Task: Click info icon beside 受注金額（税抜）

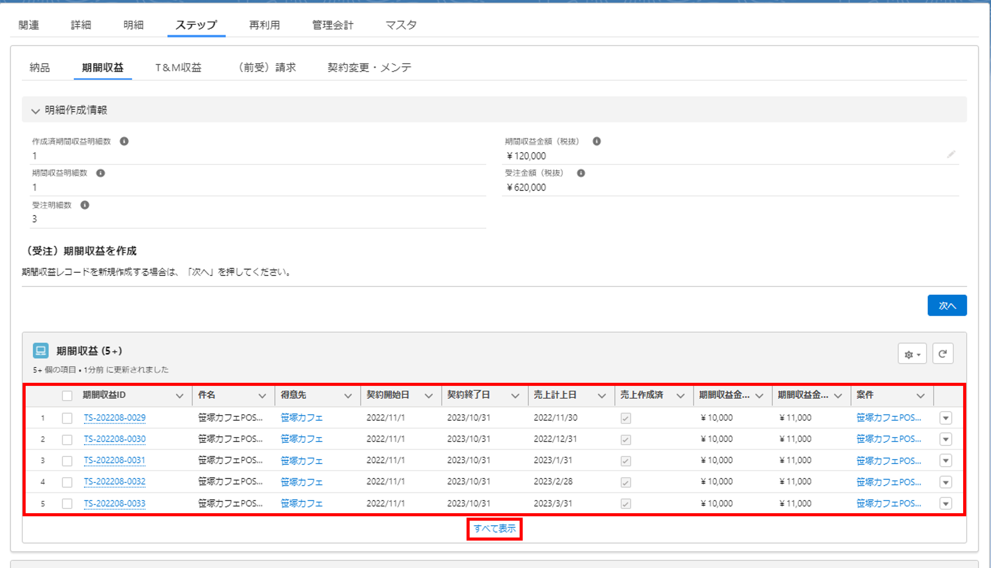Action: (581, 173)
